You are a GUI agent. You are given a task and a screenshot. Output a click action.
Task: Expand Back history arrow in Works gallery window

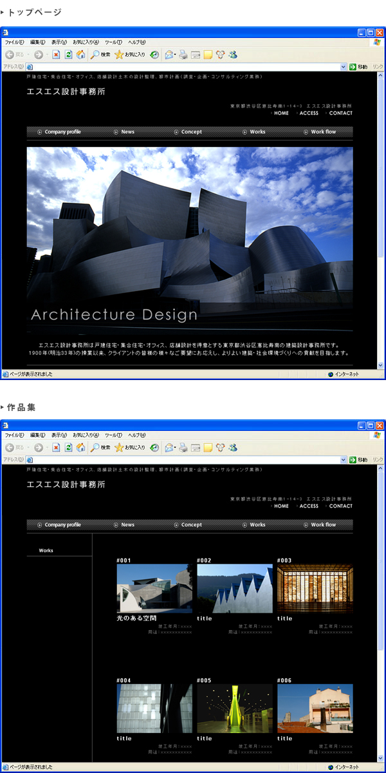point(28,448)
